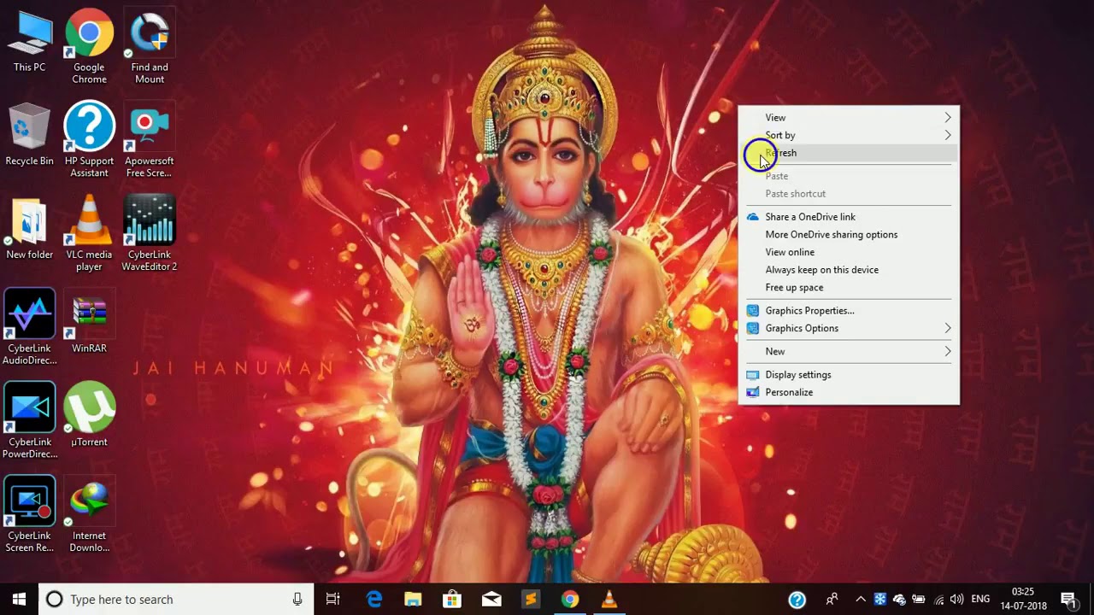This screenshot has height=615, width=1094.
Task: Select the Internet Download Manager shortcut
Action: [x=89, y=516]
